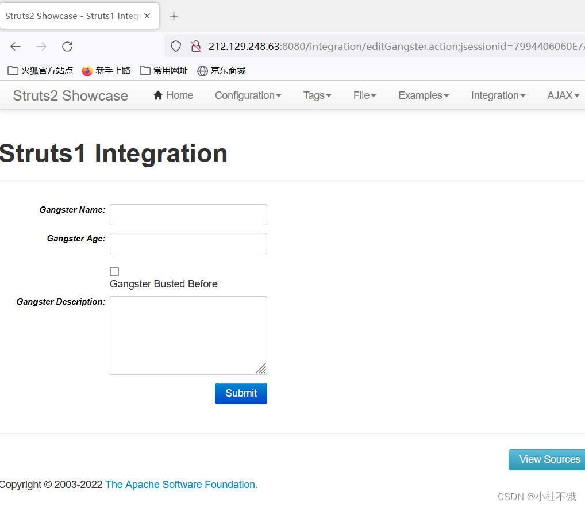585x507 pixels.
Task: Click the insecure connection lock icon
Action: [x=195, y=46]
